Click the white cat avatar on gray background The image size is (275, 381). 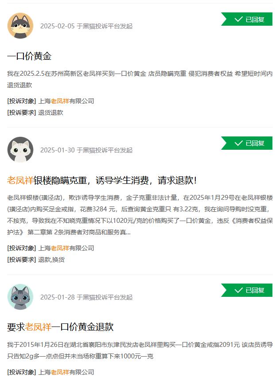[x=20, y=150]
